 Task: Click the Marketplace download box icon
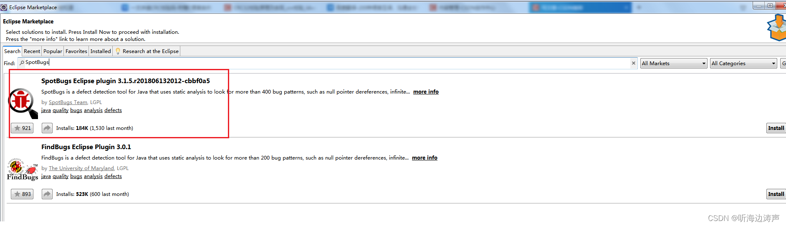click(x=776, y=28)
